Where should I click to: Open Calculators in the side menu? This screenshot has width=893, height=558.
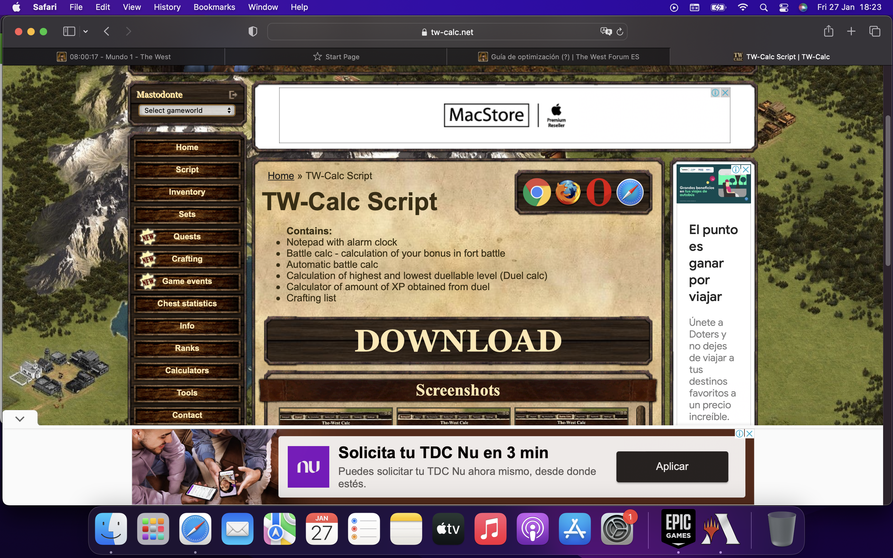tap(187, 370)
